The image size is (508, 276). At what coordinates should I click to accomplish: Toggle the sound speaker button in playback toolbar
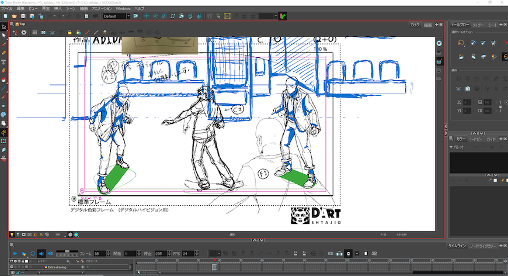pos(41,254)
